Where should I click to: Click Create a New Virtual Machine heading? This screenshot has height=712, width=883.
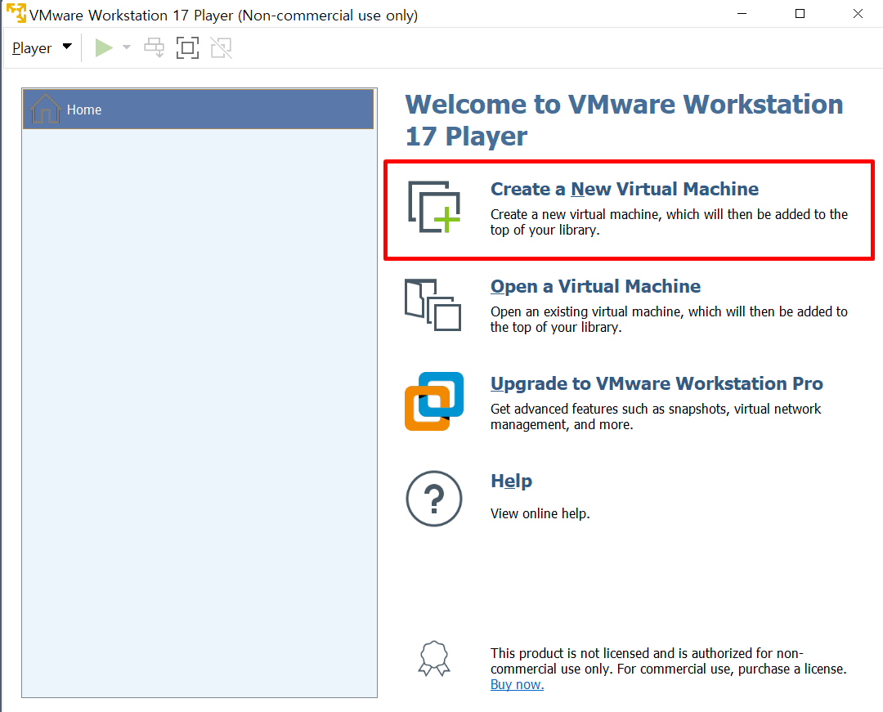pyautogui.click(x=625, y=189)
